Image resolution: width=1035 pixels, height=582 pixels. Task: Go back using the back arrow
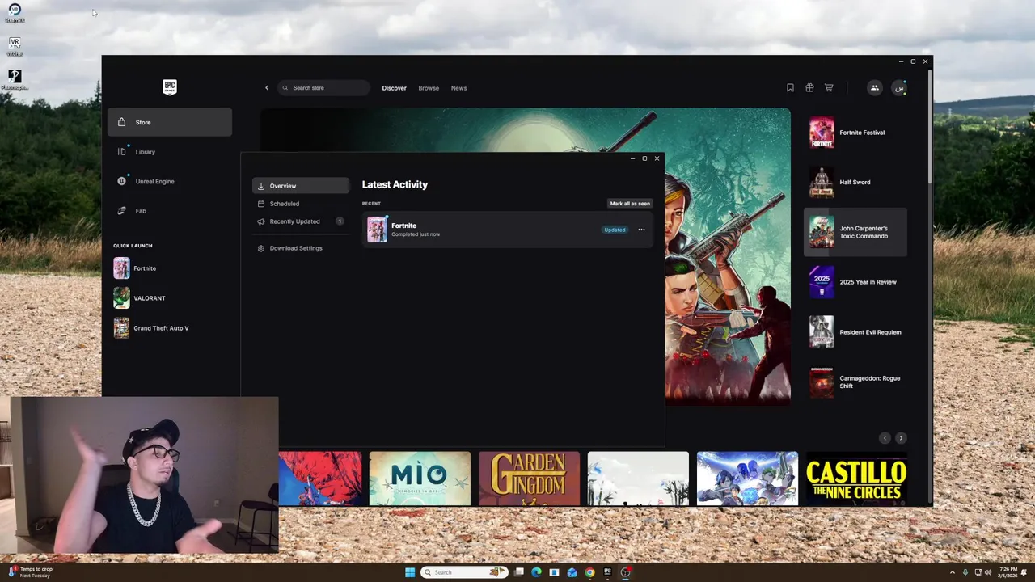pyautogui.click(x=267, y=88)
